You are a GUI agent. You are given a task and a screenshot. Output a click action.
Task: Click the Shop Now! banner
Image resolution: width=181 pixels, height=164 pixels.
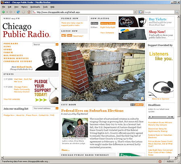click(x=147, y=34)
